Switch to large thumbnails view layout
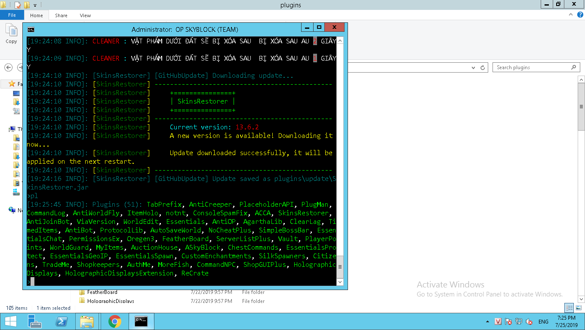This screenshot has width=585, height=330. tap(578, 308)
